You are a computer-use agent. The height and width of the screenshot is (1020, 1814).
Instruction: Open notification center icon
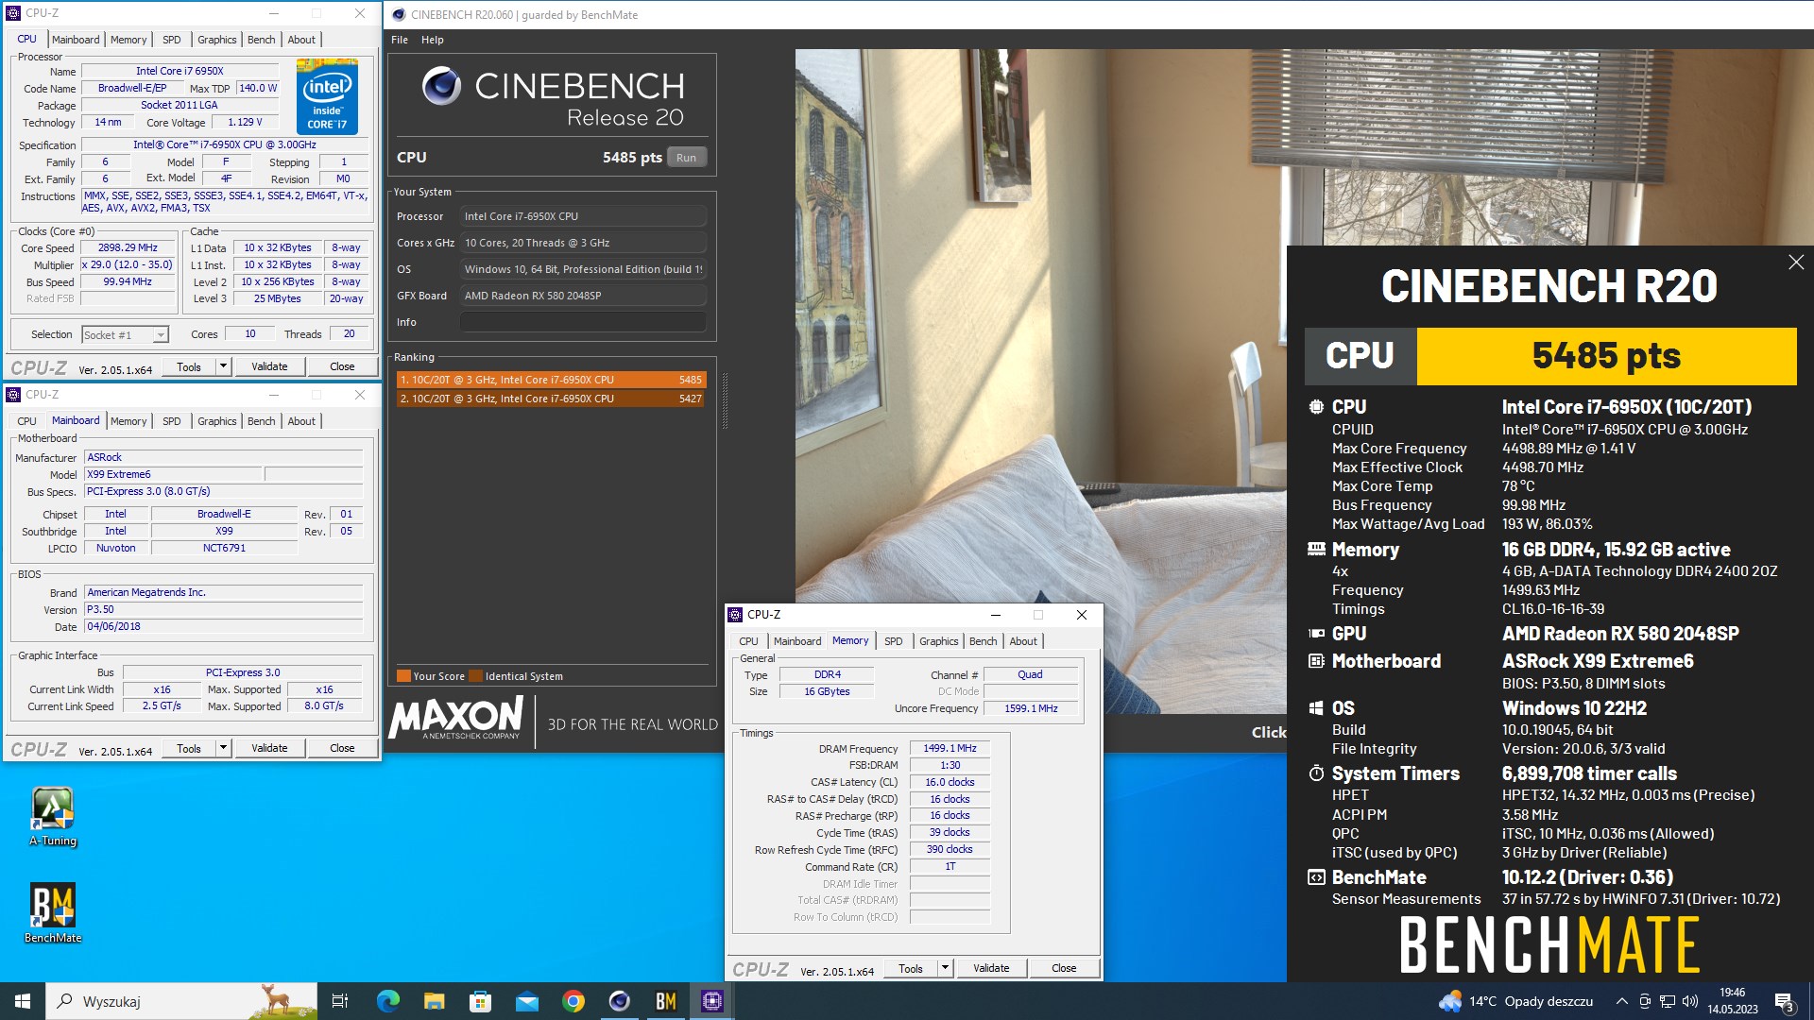[x=1784, y=1001]
